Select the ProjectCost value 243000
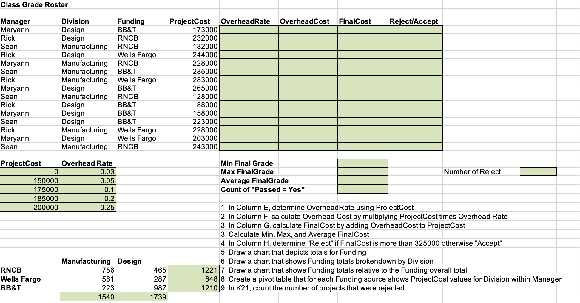580x303 pixels. tap(194, 147)
